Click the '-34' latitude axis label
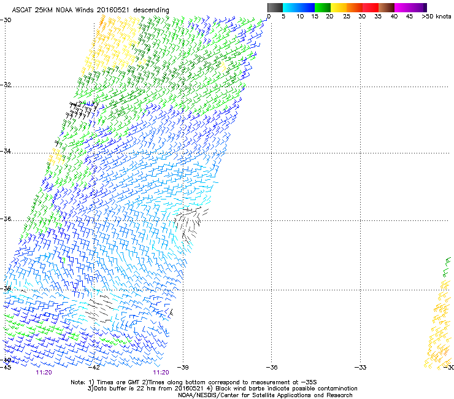 (x=6, y=151)
